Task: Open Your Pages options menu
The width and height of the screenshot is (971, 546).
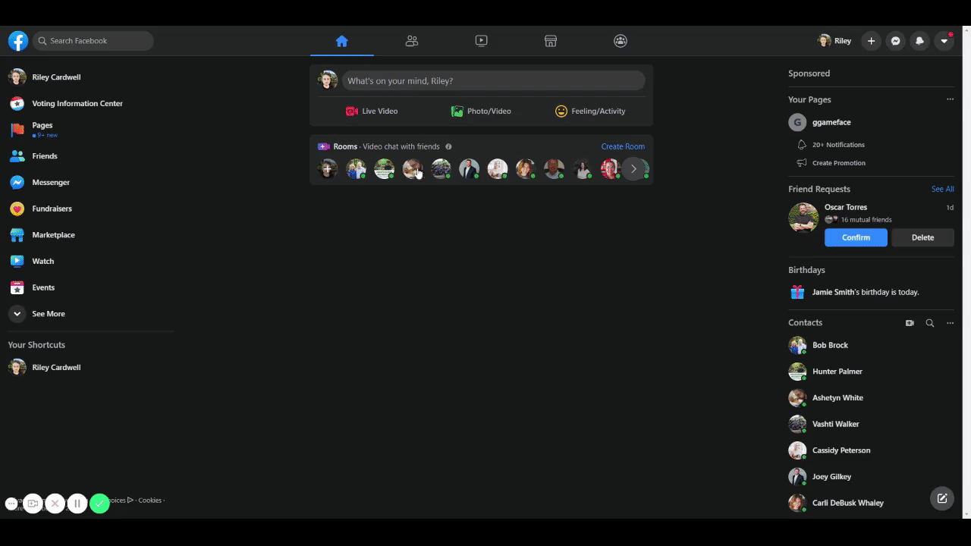Action: (x=950, y=99)
